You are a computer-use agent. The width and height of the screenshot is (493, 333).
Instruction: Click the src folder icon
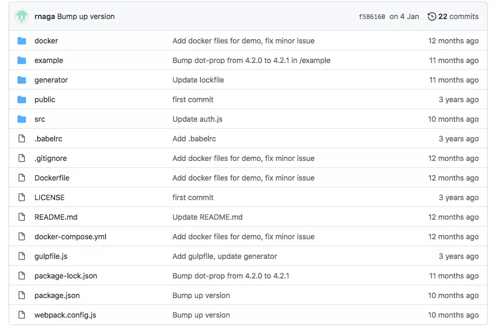[22, 119]
